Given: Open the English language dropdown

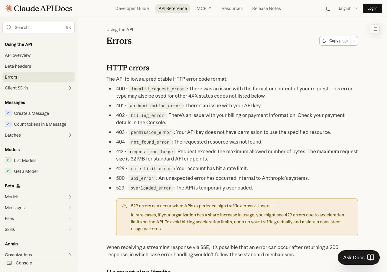Looking at the screenshot, I should 348,8.
